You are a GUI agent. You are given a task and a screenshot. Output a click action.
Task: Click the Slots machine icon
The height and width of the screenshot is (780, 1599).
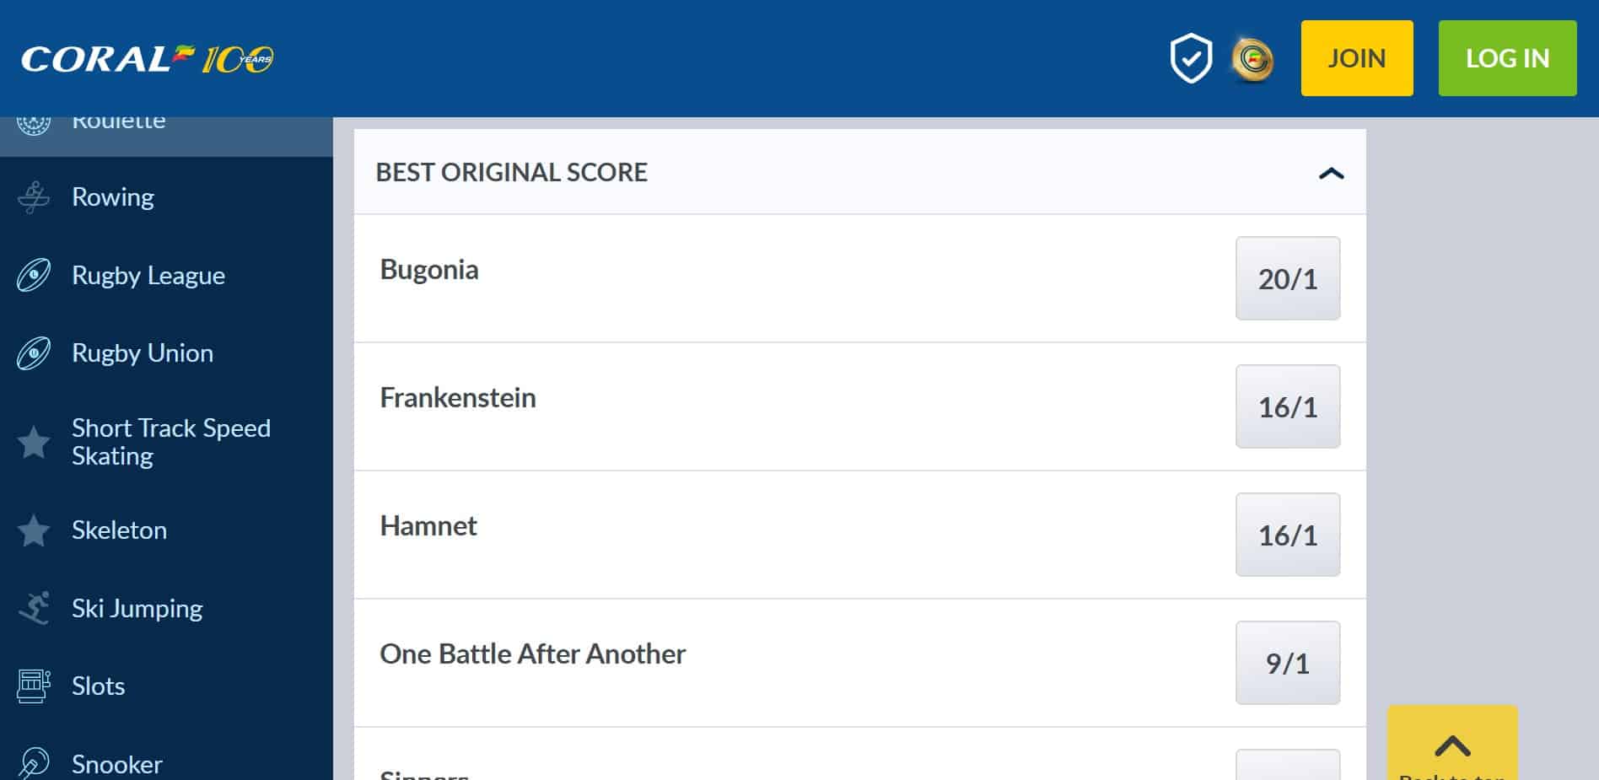(x=34, y=686)
